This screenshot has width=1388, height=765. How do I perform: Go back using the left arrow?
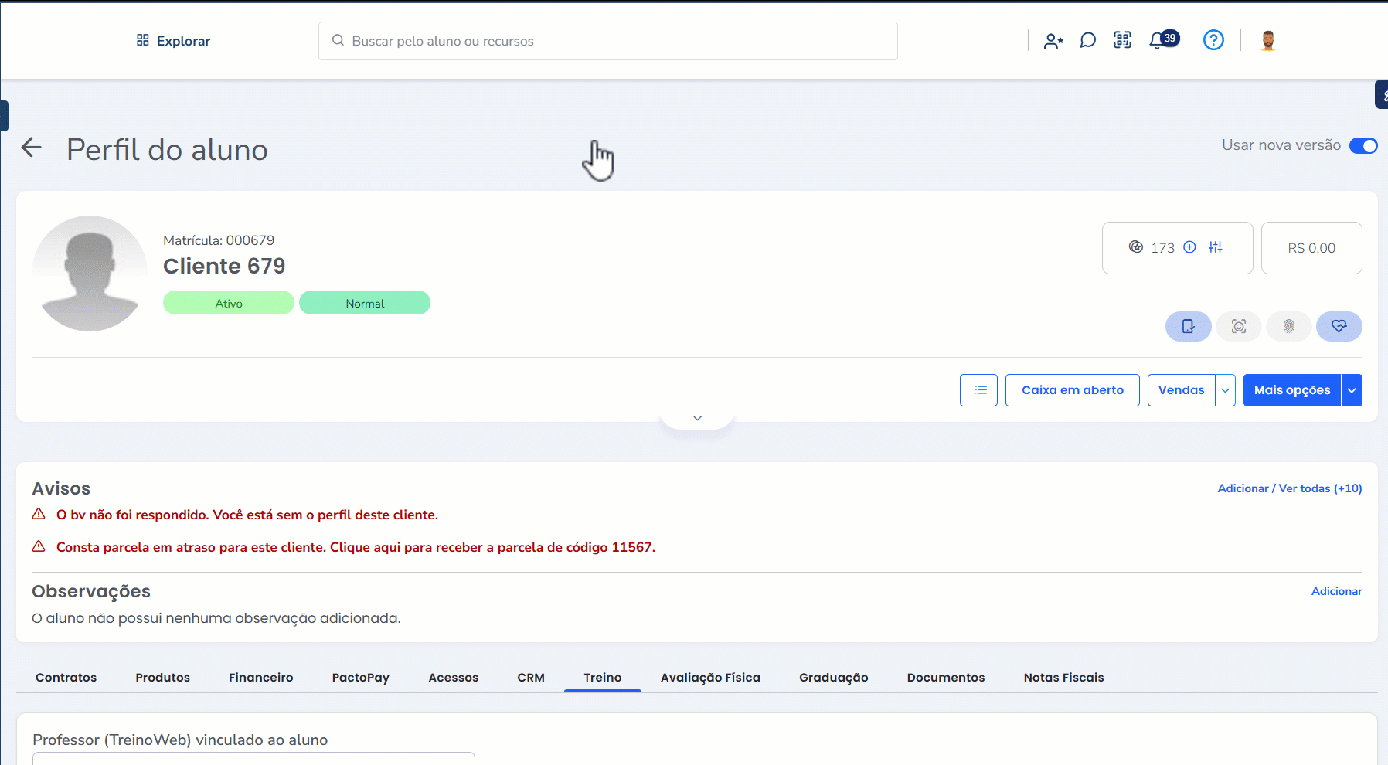click(31, 148)
